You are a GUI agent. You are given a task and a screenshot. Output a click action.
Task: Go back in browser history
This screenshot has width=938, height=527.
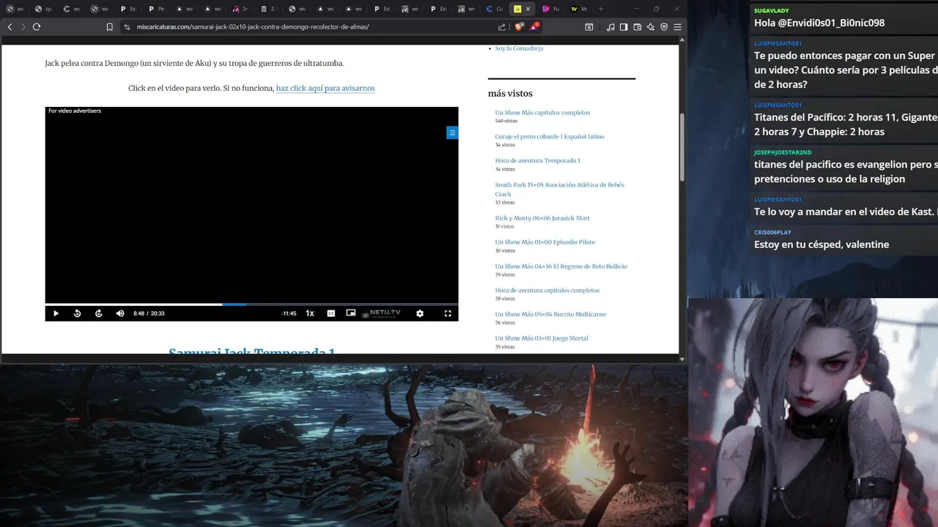pos(10,27)
